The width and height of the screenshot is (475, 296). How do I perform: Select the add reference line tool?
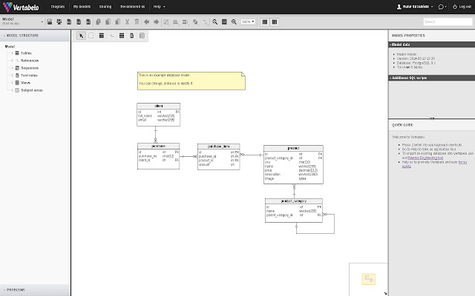(111, 35)
